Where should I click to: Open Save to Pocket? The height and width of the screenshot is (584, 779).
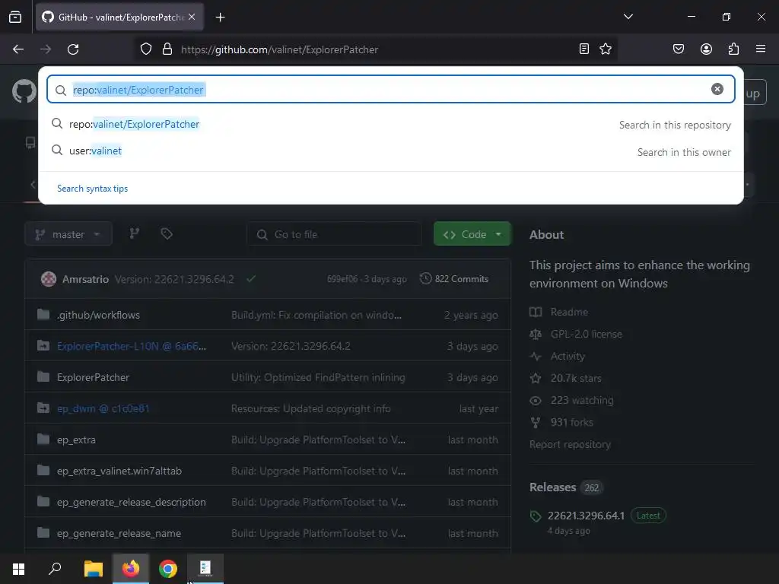pos(678,49)
